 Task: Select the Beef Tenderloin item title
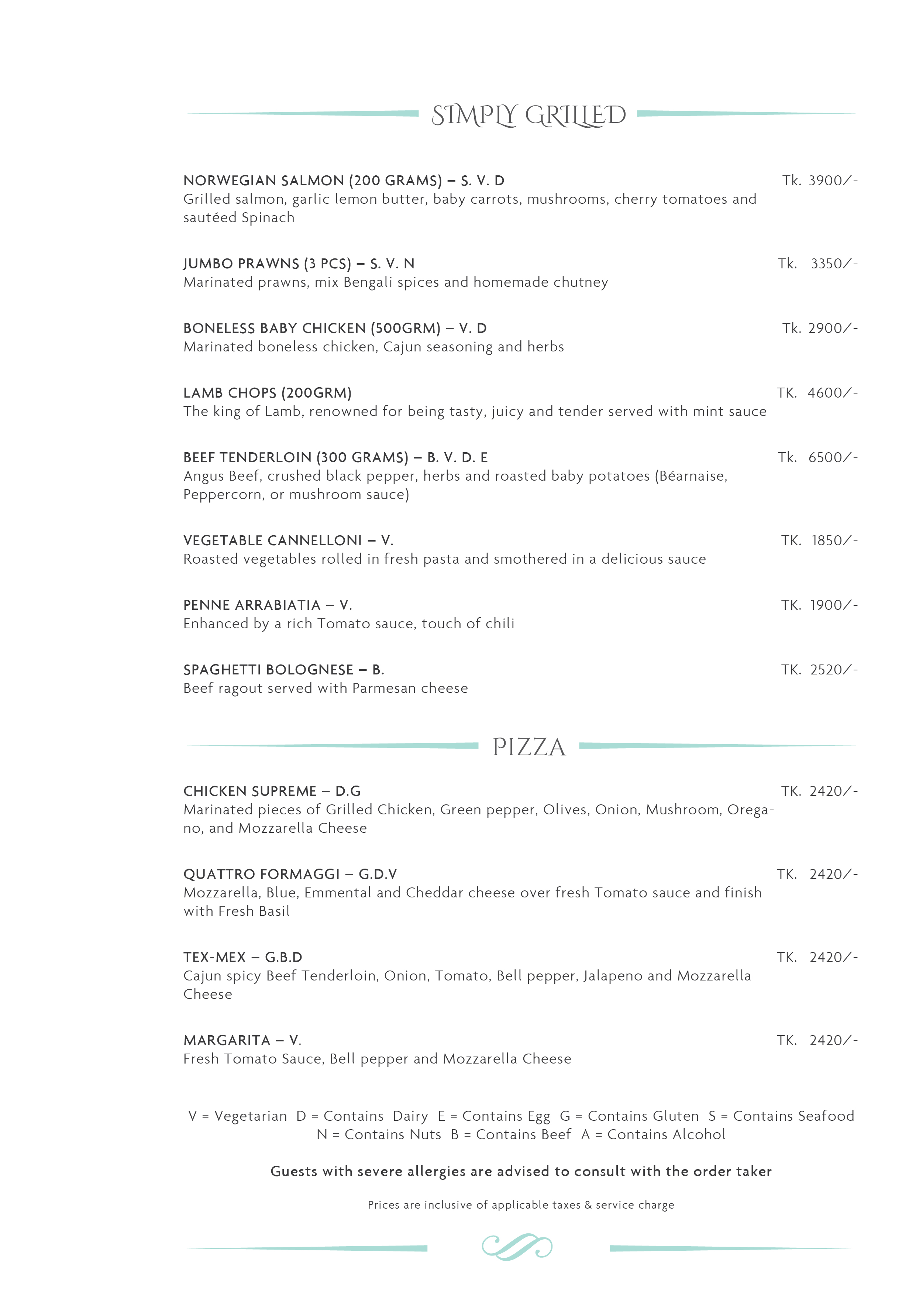tap(335, 457)
